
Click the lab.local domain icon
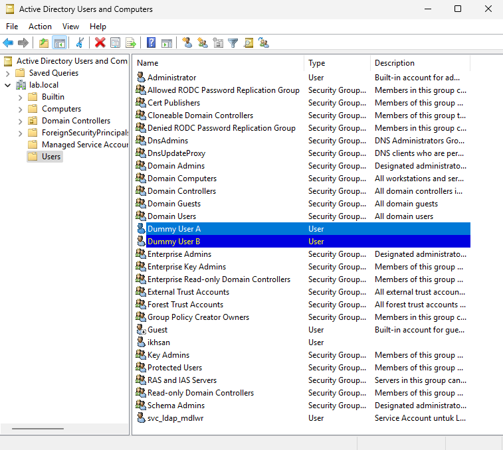(21, 85)
